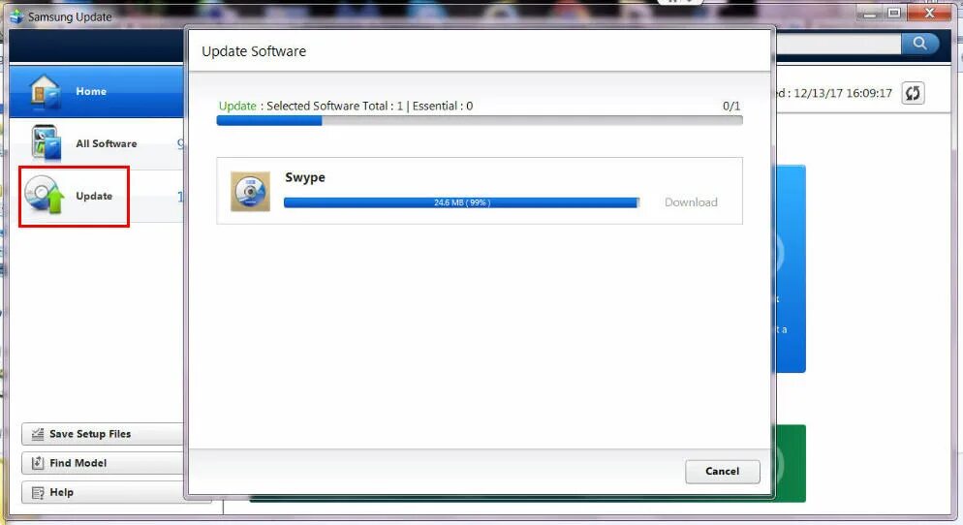Click the Samsung Update title bar icon
The image size is (963, 525).
click(x=16, y=16)
